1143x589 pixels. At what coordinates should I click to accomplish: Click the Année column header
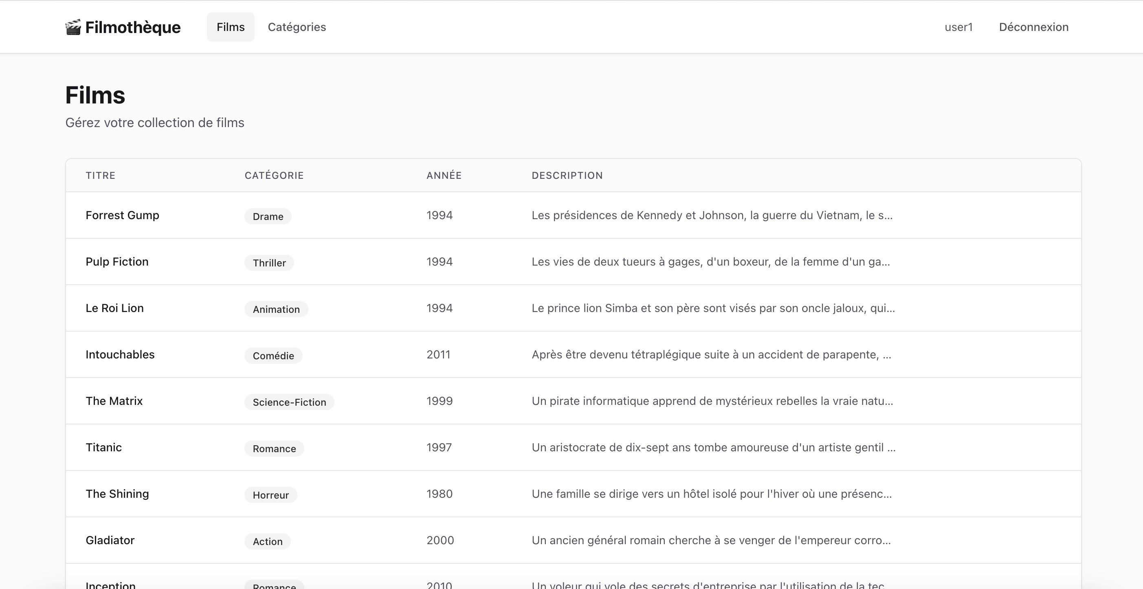pos(444,175)
